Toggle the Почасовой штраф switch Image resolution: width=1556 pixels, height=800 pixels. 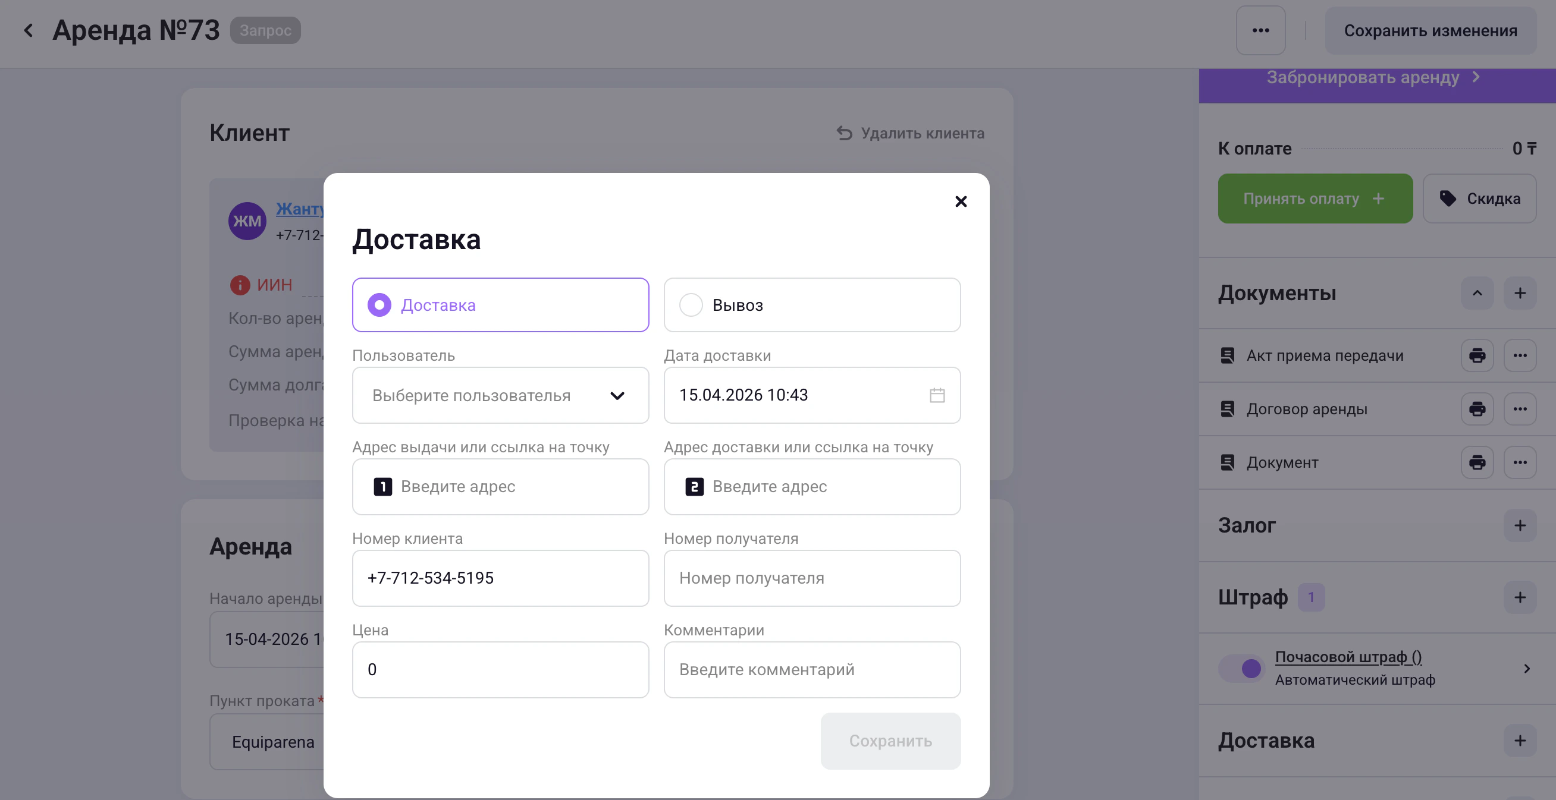[x=1241, y=669]
